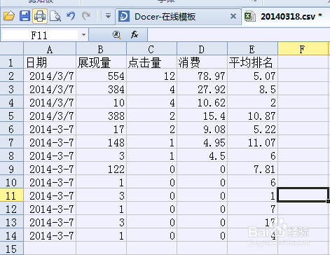Screen dimensions: 330x255
Task: Click date cell 2014/3/7 in row 2
Action: [x=50, y=76]
